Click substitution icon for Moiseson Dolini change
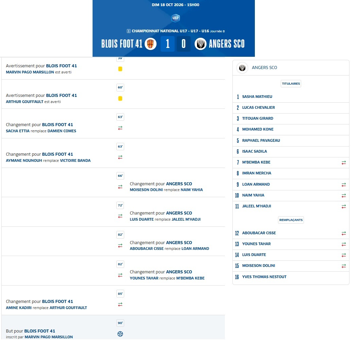This screenshot has height=340, width=360. (120, 187)
